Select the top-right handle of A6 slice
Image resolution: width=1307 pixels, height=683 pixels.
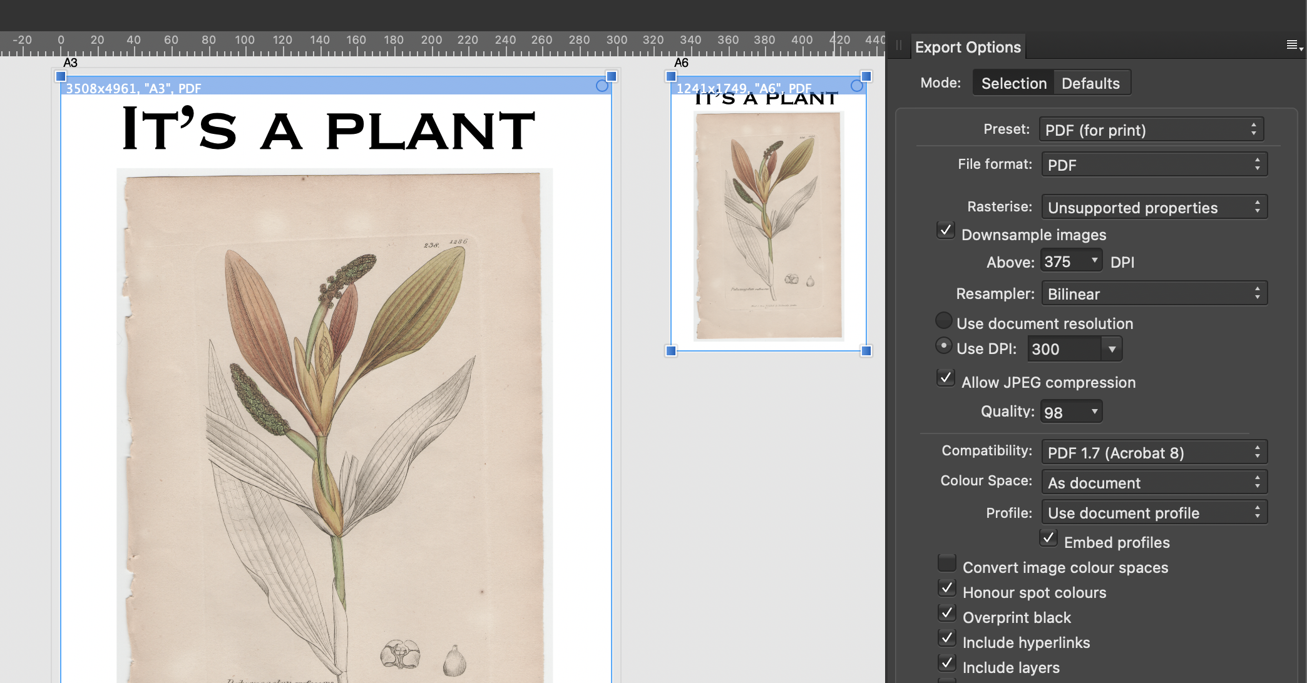[x=866, y=76]
